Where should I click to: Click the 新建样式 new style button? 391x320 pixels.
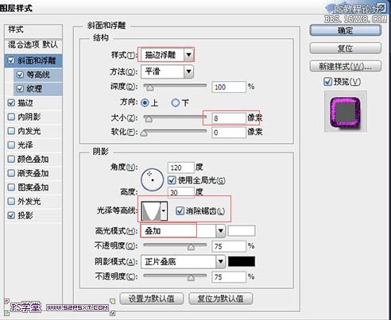pos(346,66)
